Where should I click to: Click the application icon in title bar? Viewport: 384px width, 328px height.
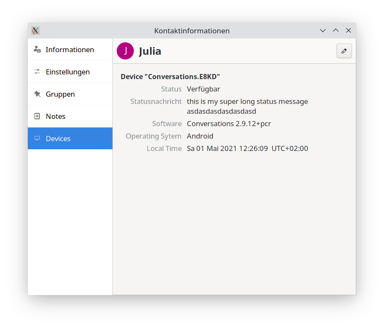coord(35,31)
